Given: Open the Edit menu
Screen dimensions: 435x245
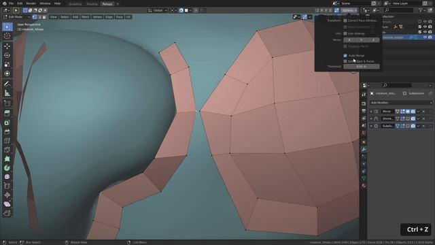Looking at the screenshot, I should (x=20, y=3).
